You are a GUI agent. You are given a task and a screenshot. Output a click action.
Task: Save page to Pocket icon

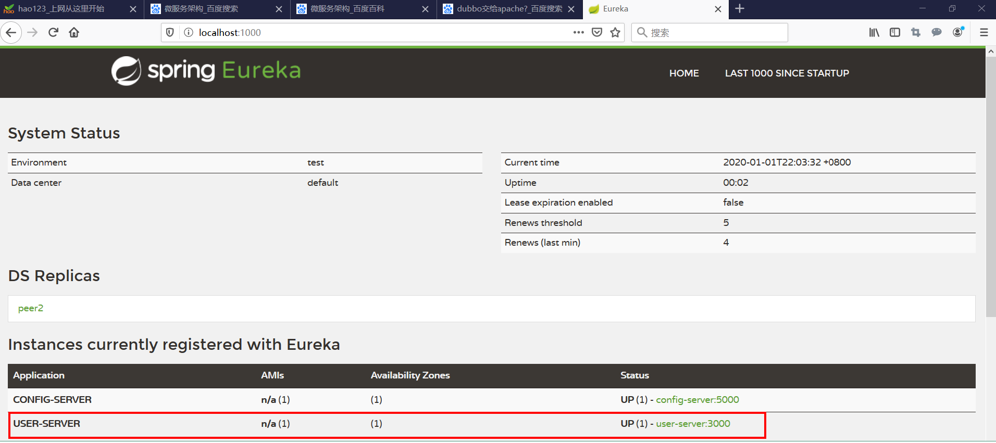pyautogui.click(x=597, y=32)
